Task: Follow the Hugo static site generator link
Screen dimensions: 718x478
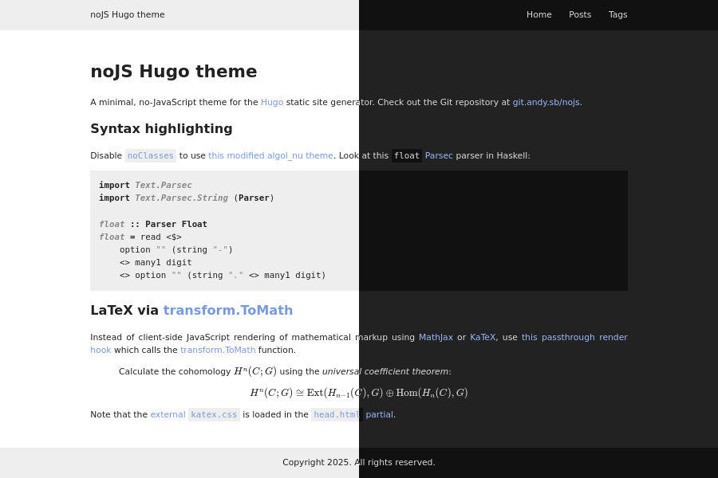Action: tap(271, 102)
